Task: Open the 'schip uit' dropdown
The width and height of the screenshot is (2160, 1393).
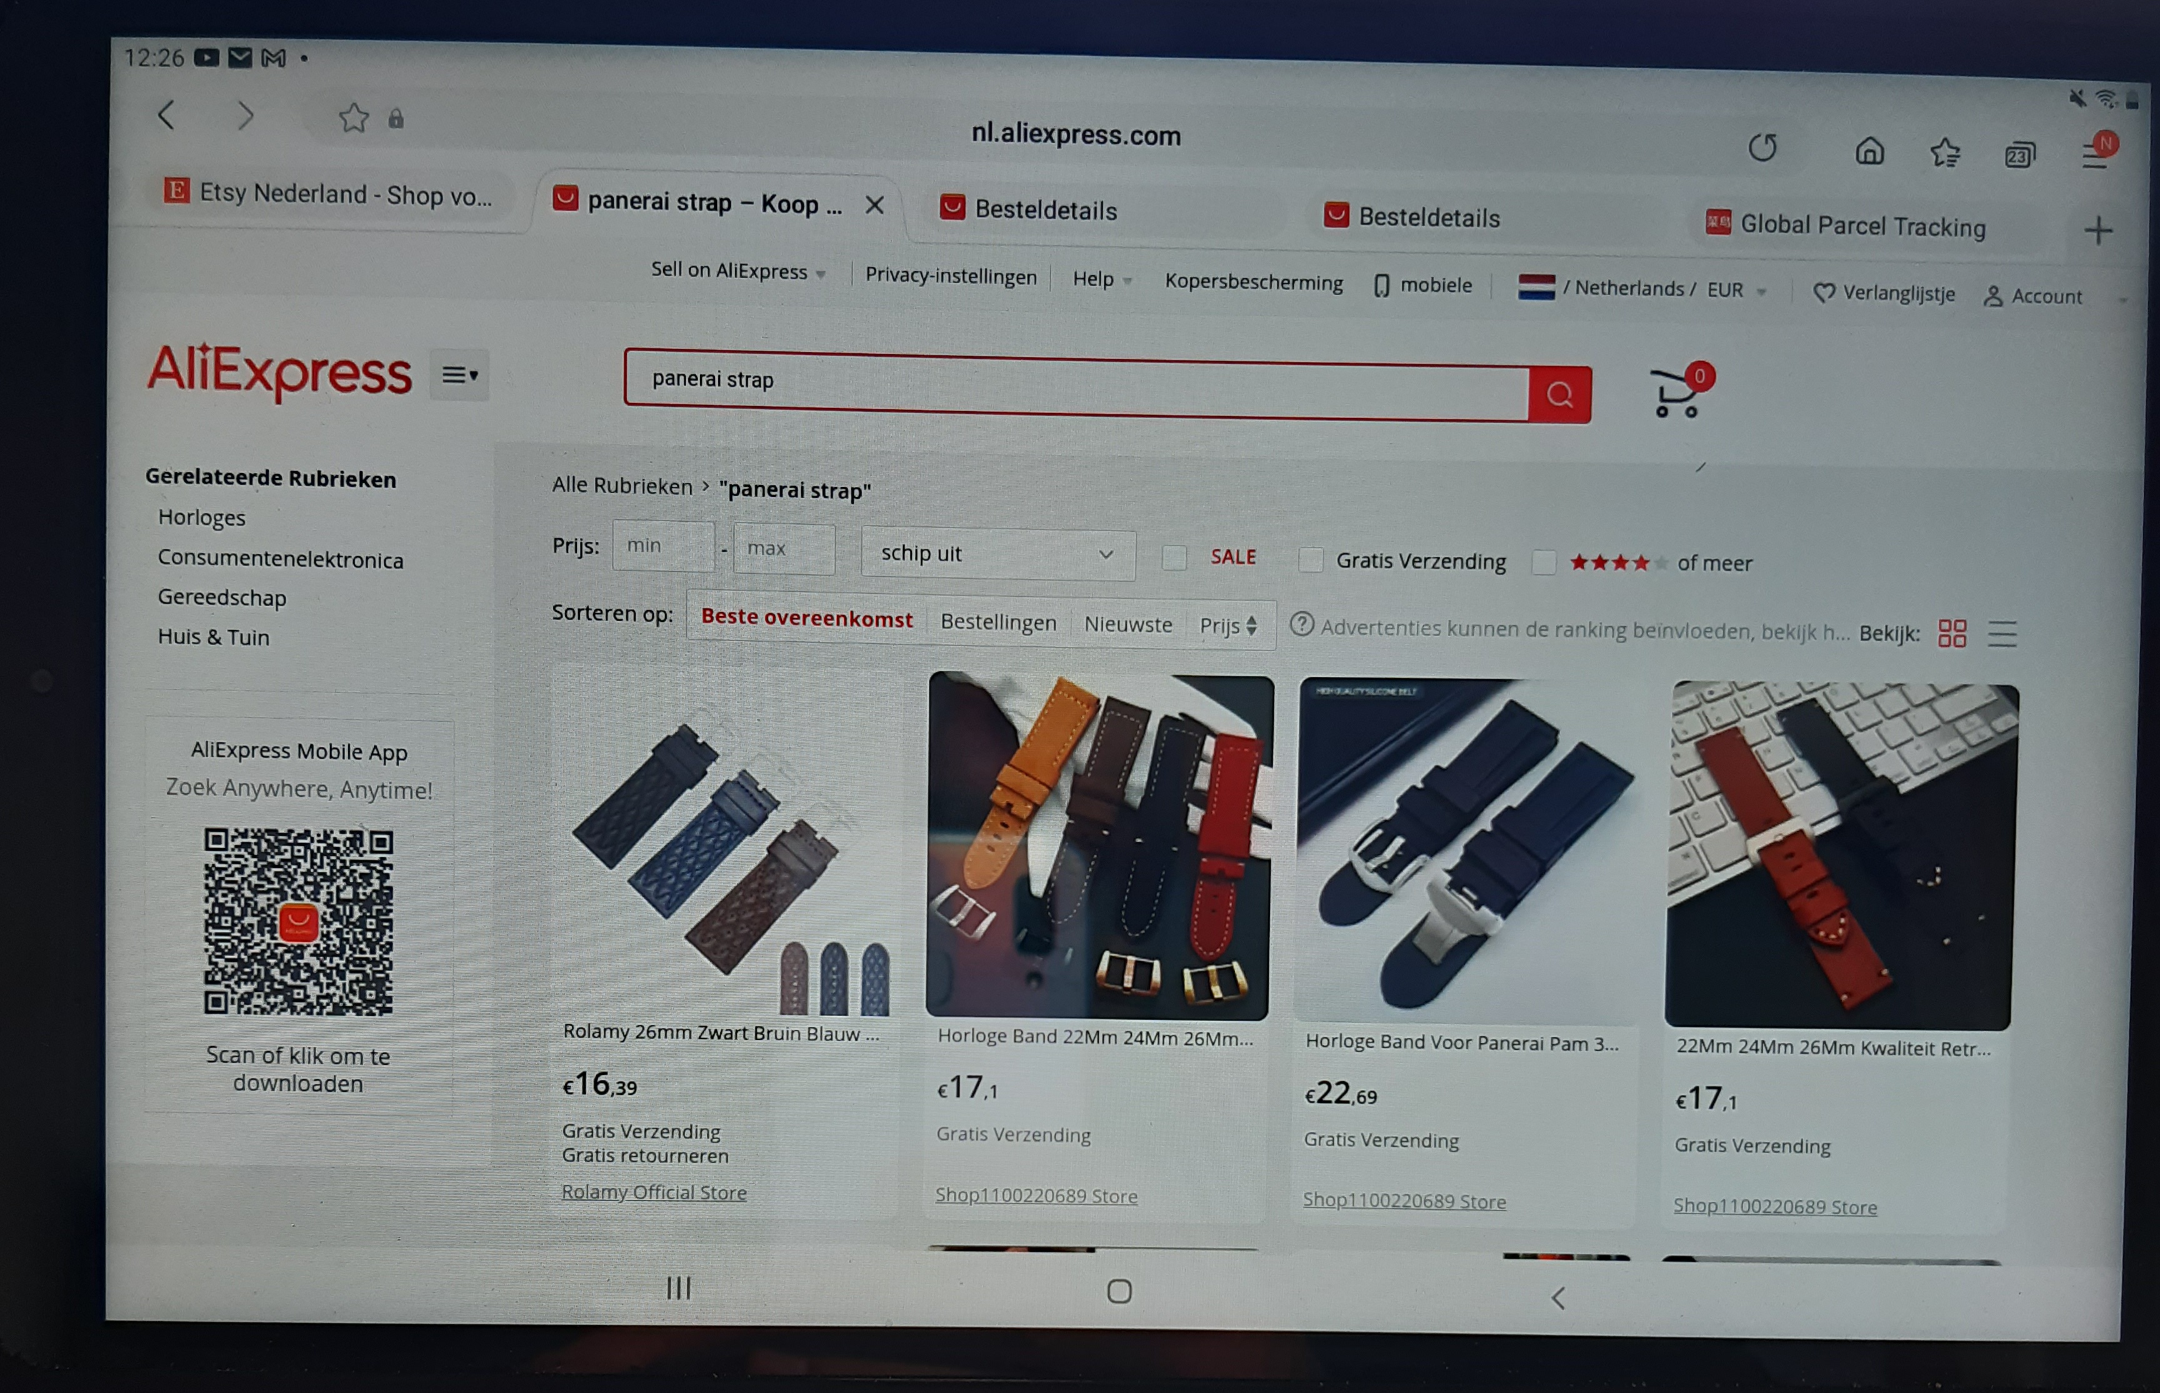Action: [x=997, y=554]
